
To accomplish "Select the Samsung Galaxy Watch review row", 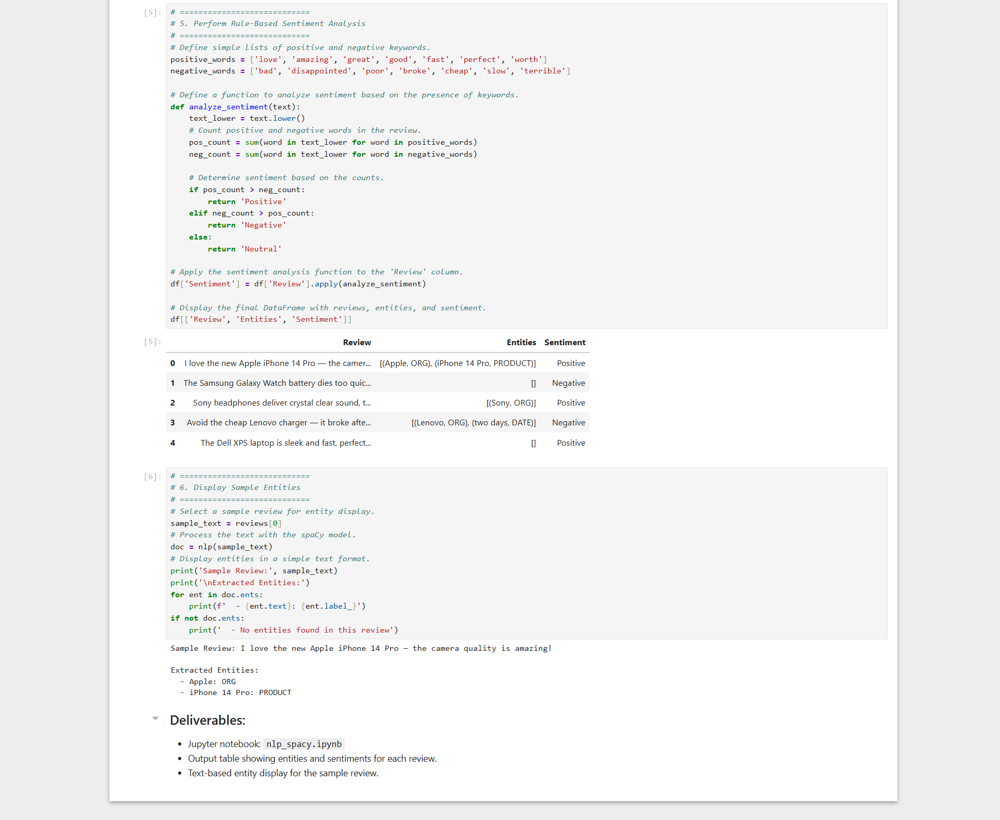I will click(x=277, y=383).
